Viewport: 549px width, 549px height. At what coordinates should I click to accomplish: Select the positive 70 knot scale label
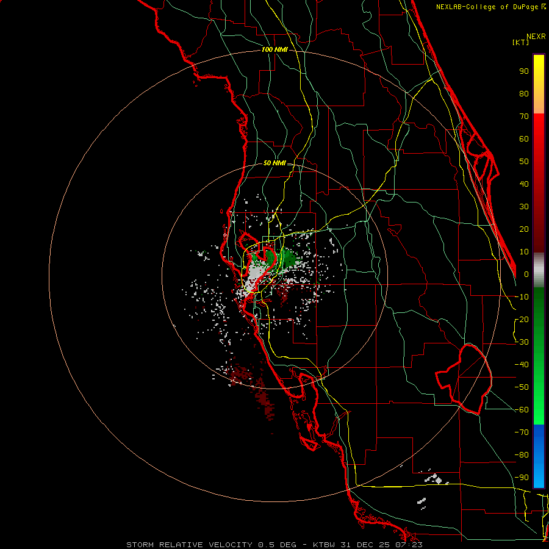(524, 117)
